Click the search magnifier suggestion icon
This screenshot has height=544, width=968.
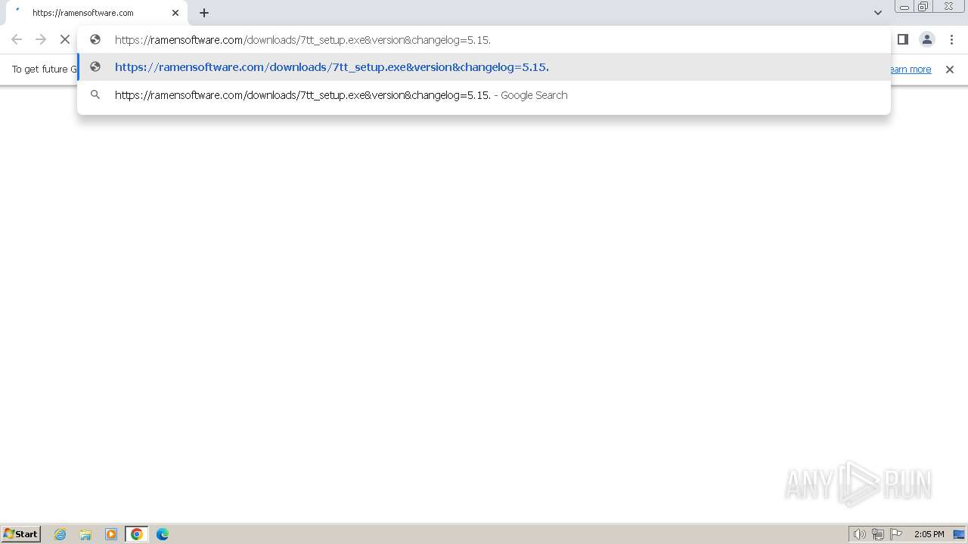click(x=95, y=95)
